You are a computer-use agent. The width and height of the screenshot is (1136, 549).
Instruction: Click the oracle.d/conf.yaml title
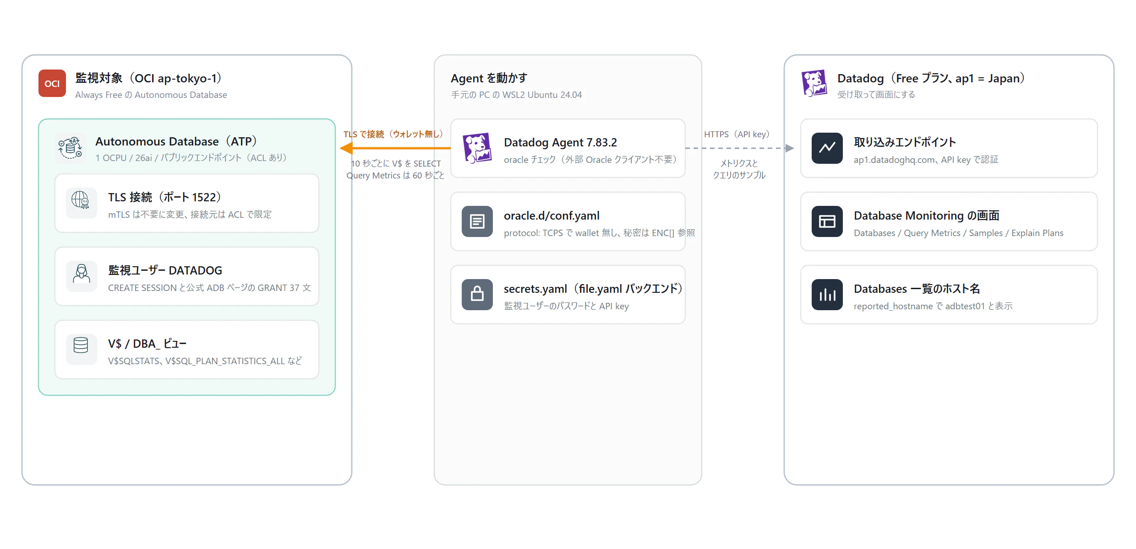pos(552,215)
